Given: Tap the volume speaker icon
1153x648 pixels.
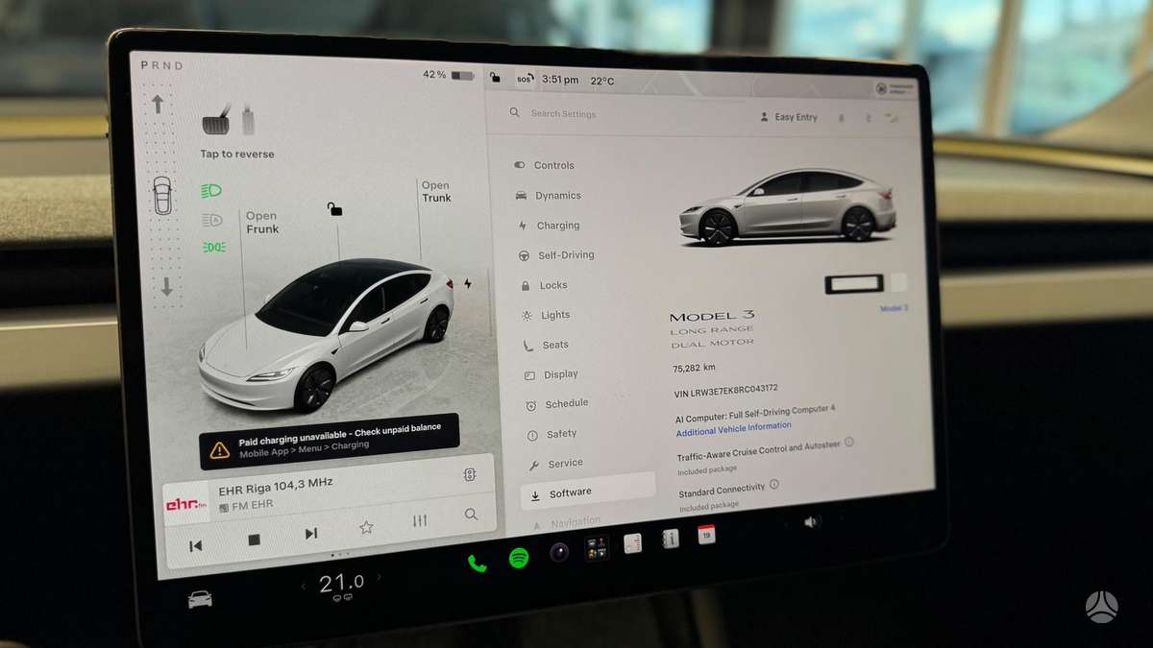Looking at the screenshot, I should tap(812, 521).
